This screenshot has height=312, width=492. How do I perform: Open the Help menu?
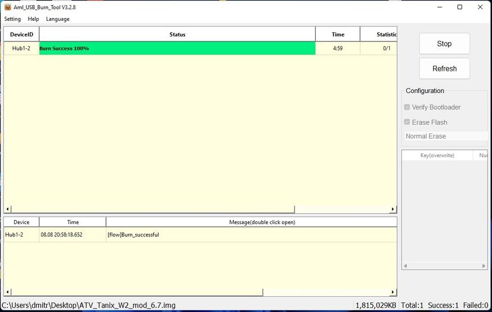pyautogui.click(x=33, y=19)
